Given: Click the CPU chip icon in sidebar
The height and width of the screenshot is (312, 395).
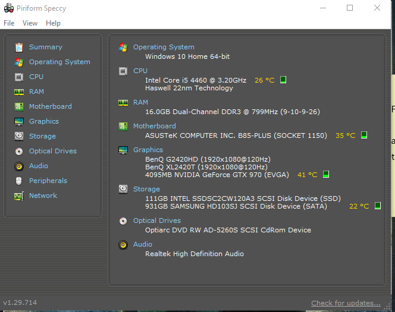Looking at the screenshot, I should (x=19, y=77).
